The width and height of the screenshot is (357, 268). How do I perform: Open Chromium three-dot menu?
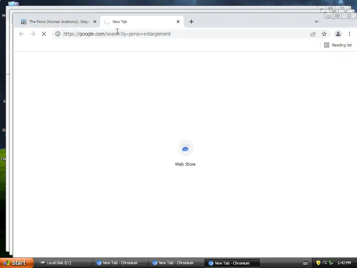tap(349, 34)
